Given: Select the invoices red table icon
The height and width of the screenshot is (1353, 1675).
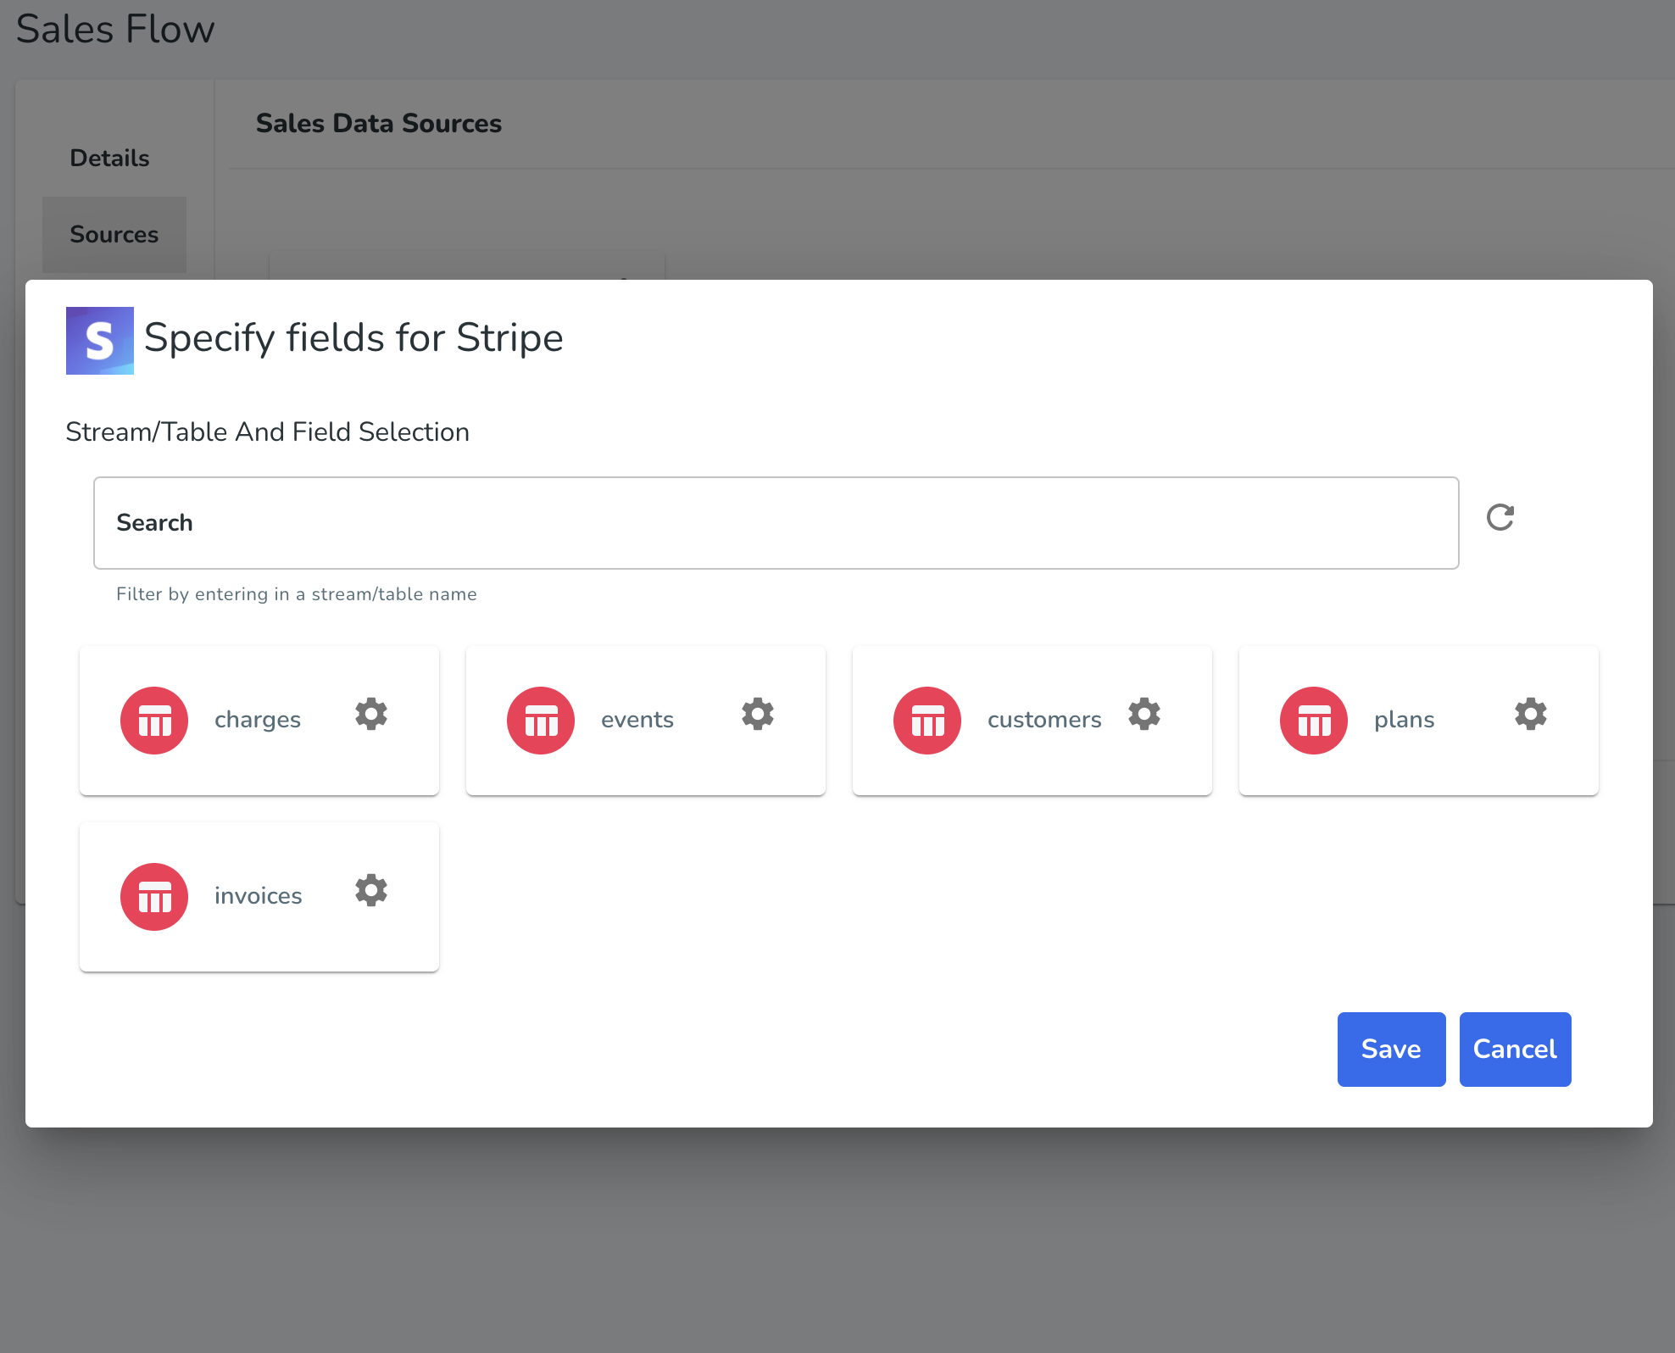Looking at the screenshot, I should 154,897.
